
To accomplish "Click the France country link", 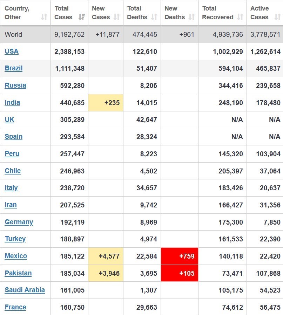I will click(15, 307).
